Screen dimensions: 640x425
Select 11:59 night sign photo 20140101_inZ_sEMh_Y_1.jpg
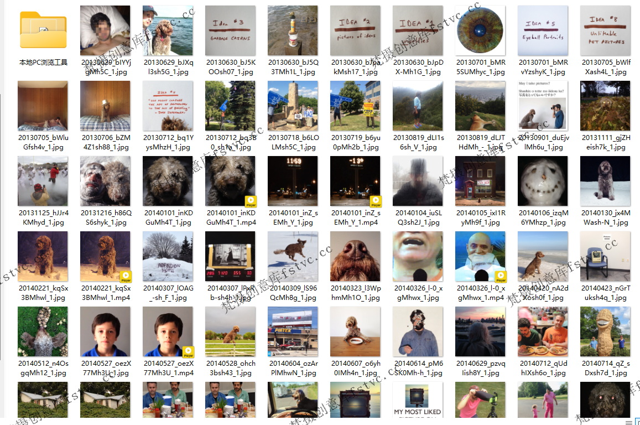[x=293, y=181]
